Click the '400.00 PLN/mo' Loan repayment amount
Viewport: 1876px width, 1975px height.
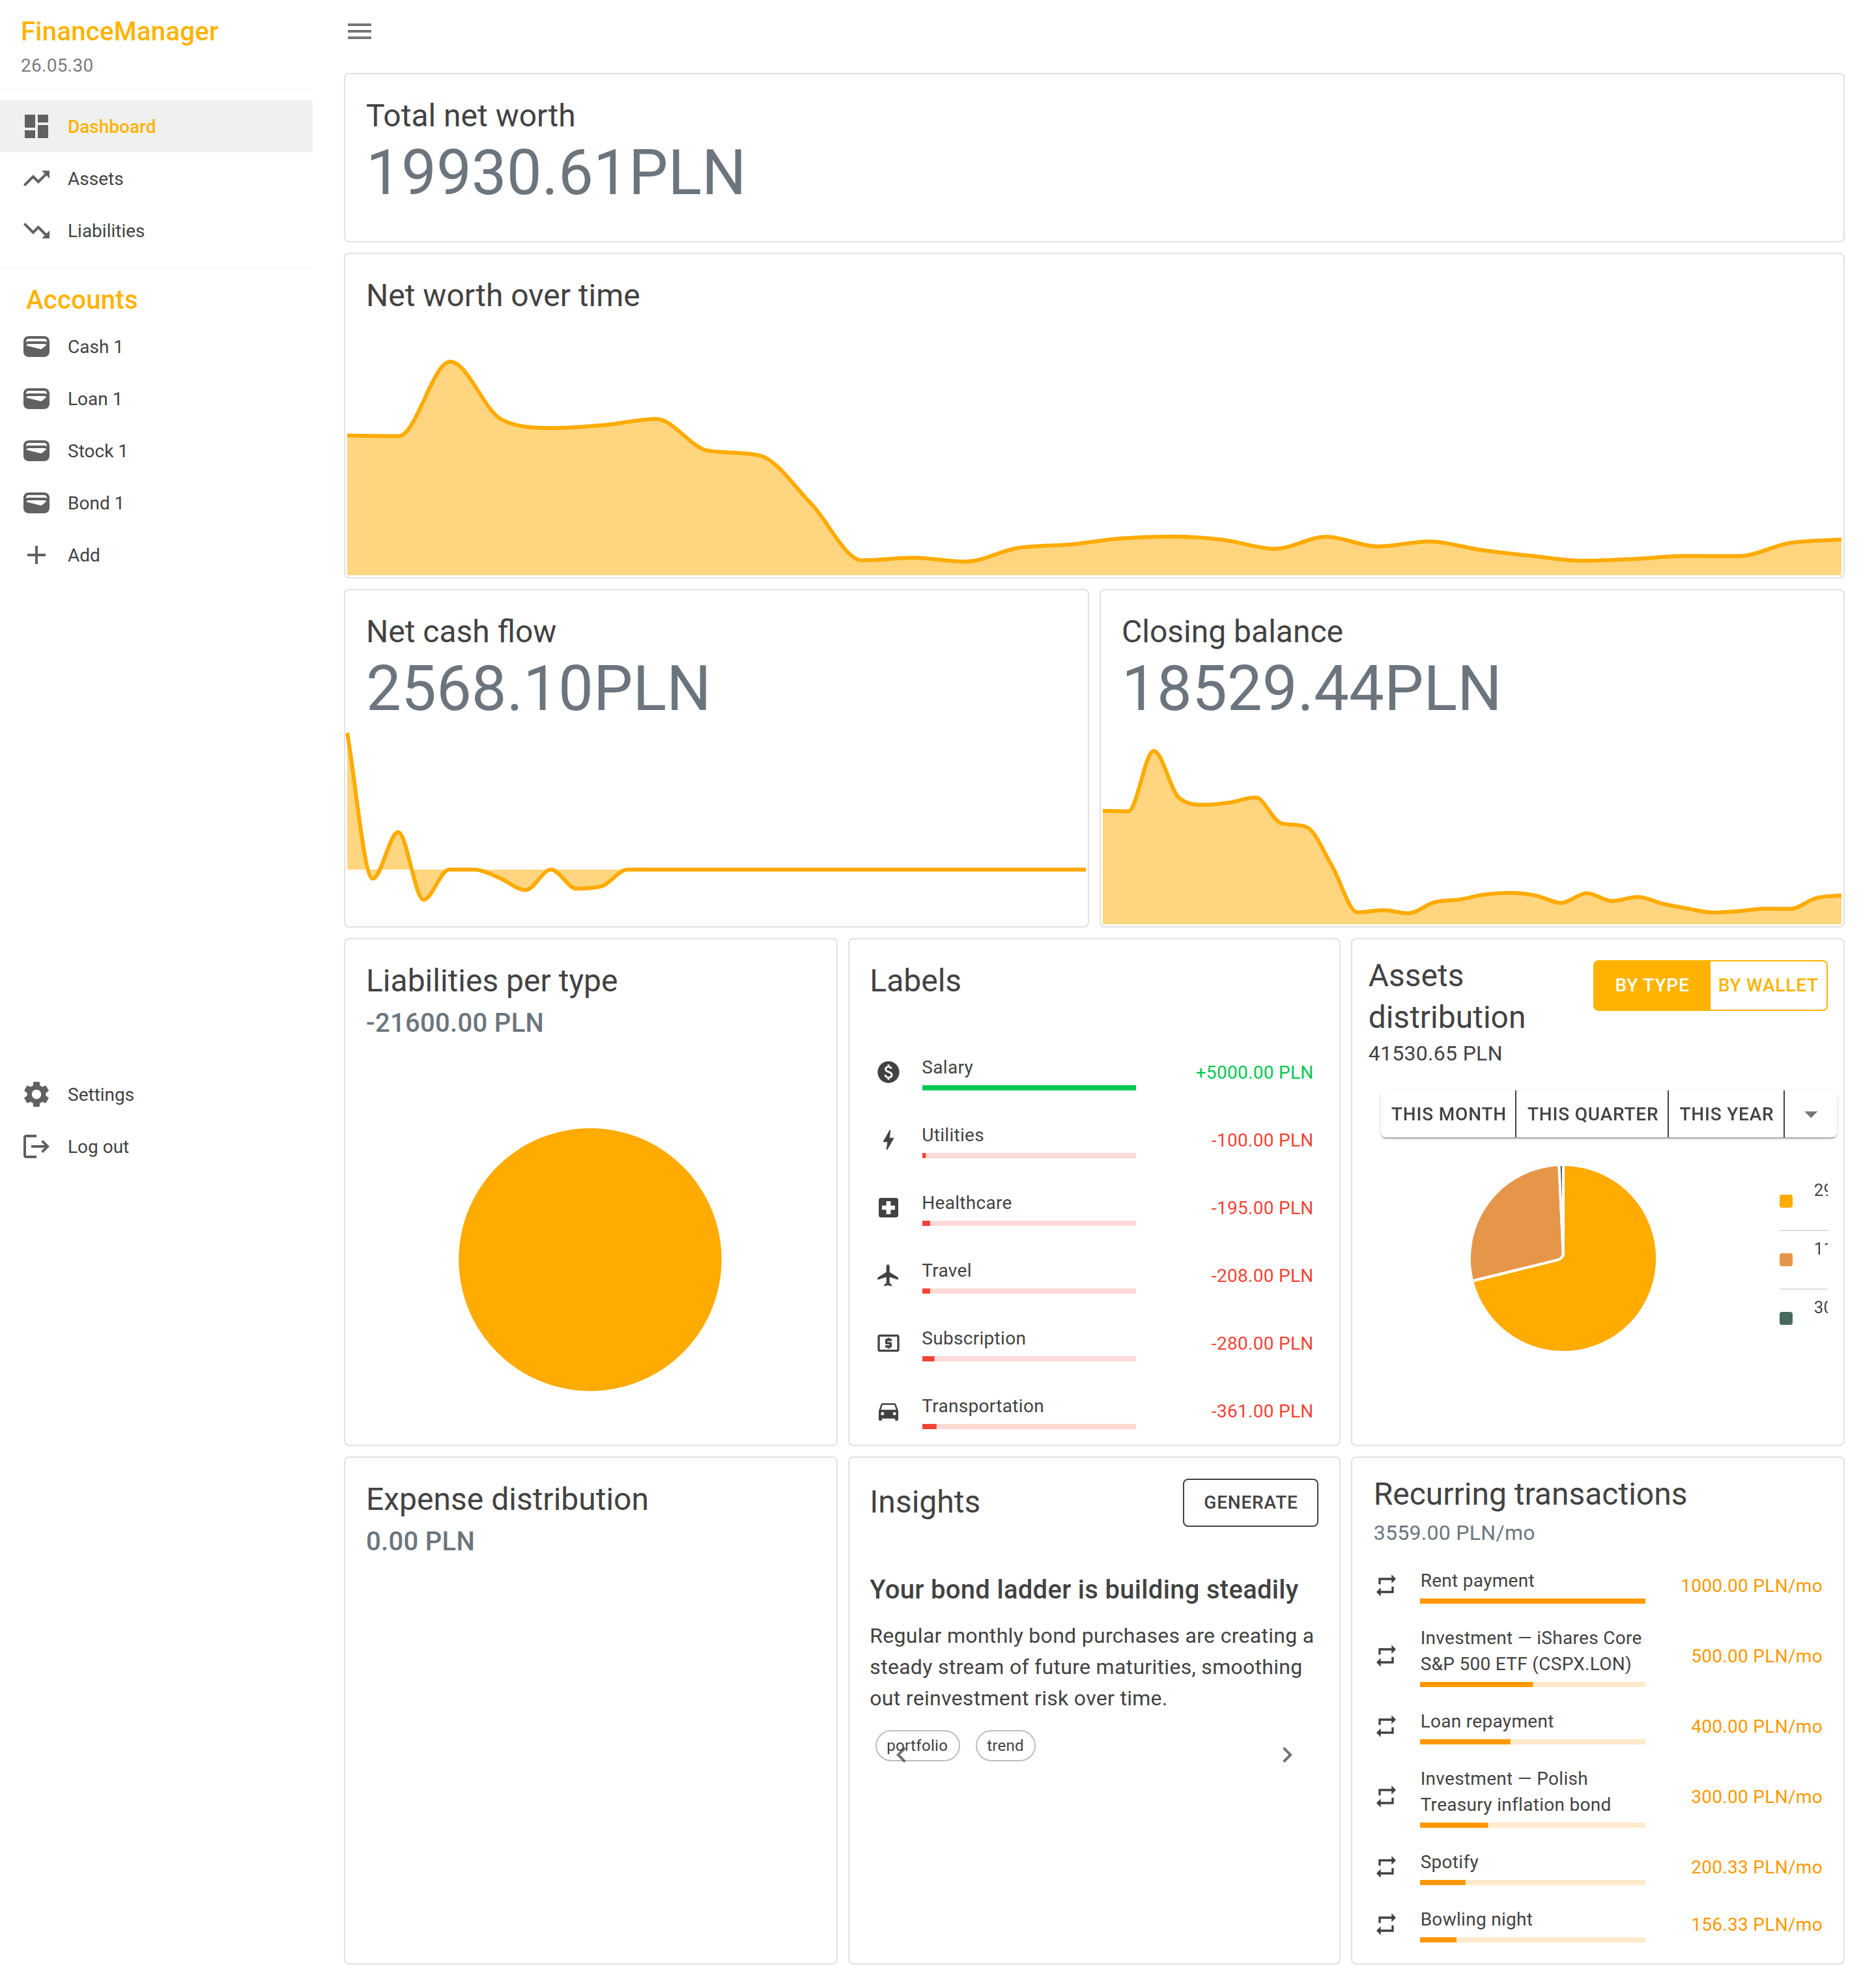[x=1756, y=1726]
